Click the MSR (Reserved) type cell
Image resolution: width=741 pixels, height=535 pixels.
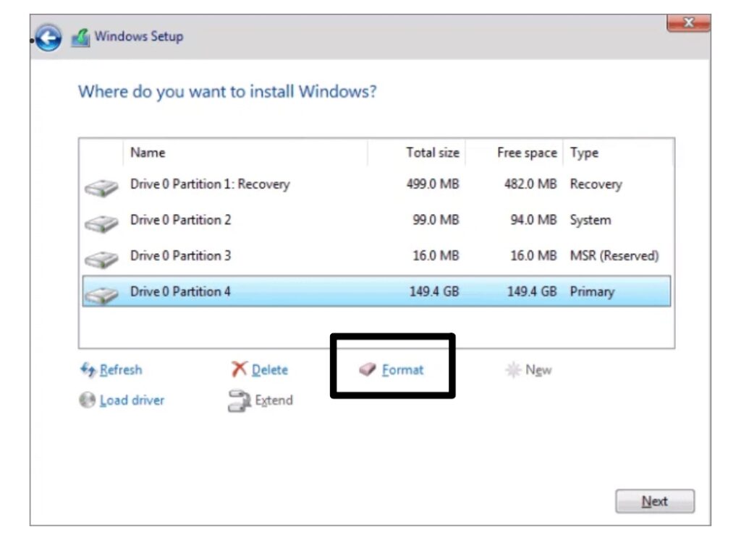614,256
